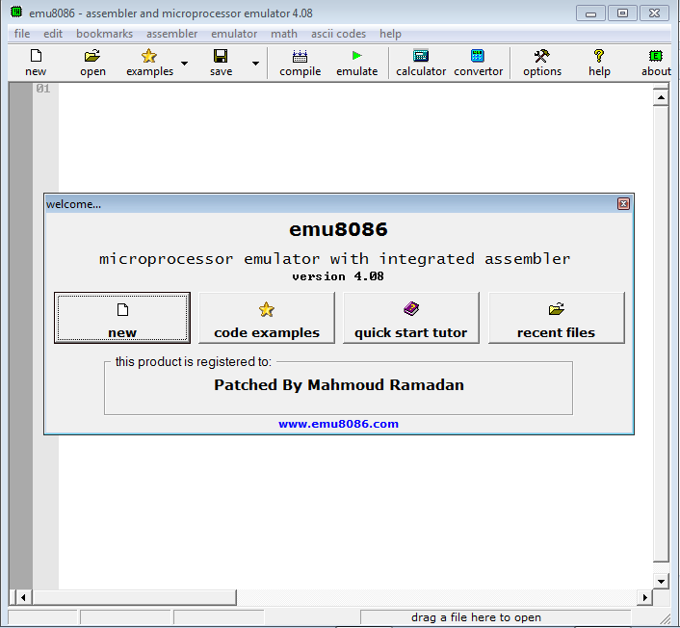Click the new file toolbar icon

[36, 57]
